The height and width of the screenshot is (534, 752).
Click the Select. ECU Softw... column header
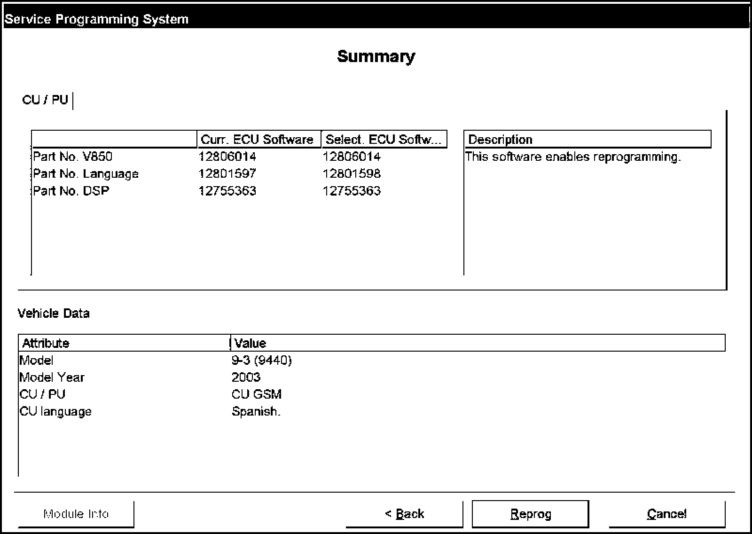384,140
